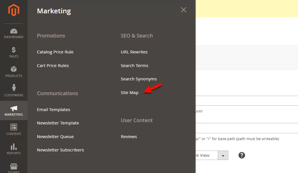Open the Products box icon
The width and height of the screenshot is (298, 173).
[x=14, y=69]
